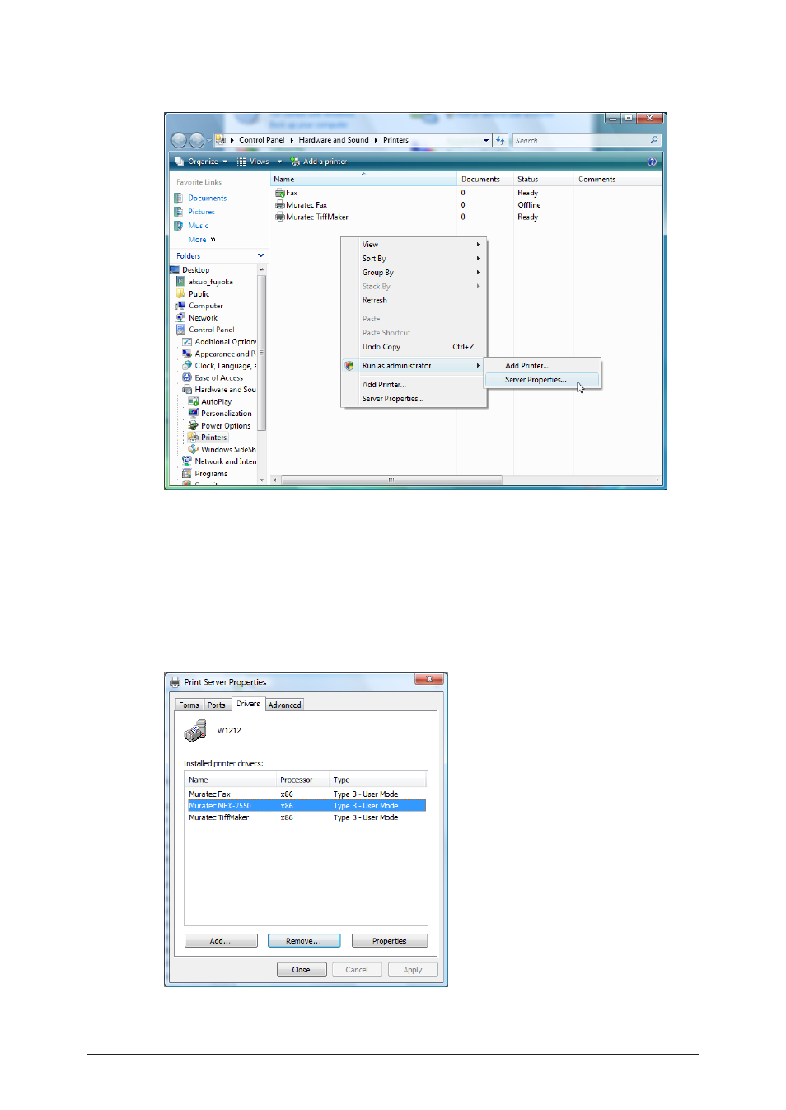Click the Computer icon in folder tree

180,306
